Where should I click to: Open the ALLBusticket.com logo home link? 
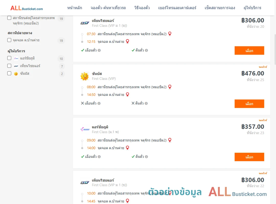point(27,8)
